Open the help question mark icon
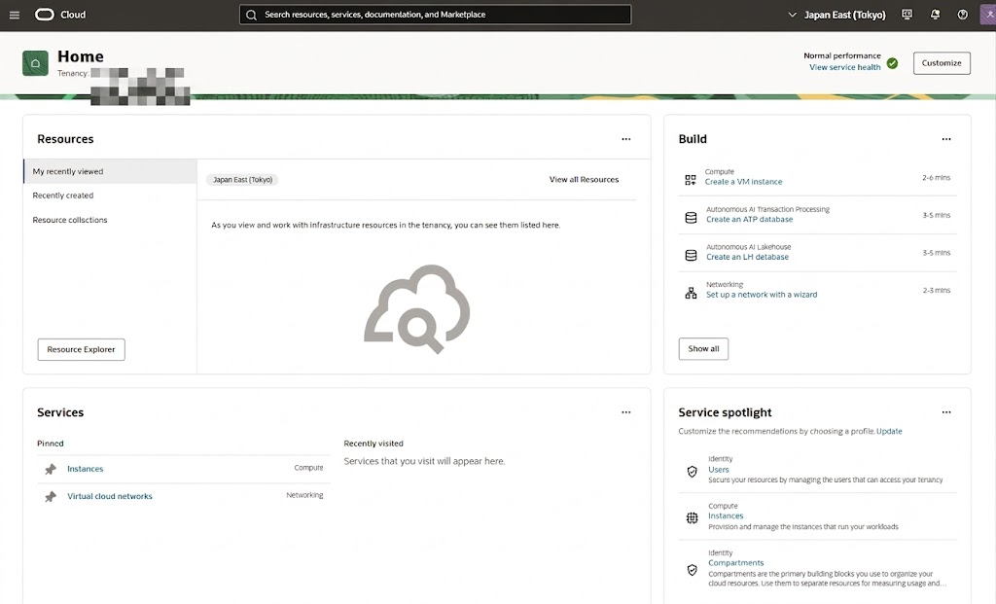Viewport: 996px width, 604px height. click(x=963, y=15)
